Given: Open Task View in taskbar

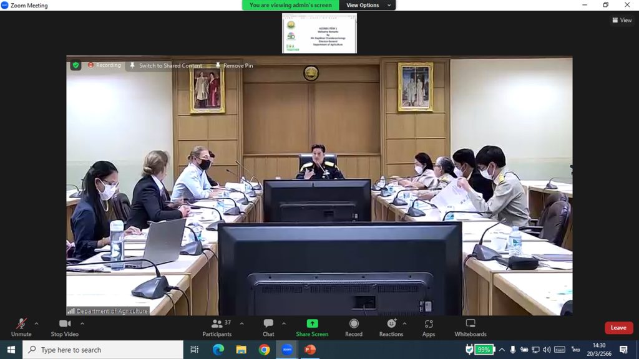Looking at the screenshot, I should coord(195,350).
